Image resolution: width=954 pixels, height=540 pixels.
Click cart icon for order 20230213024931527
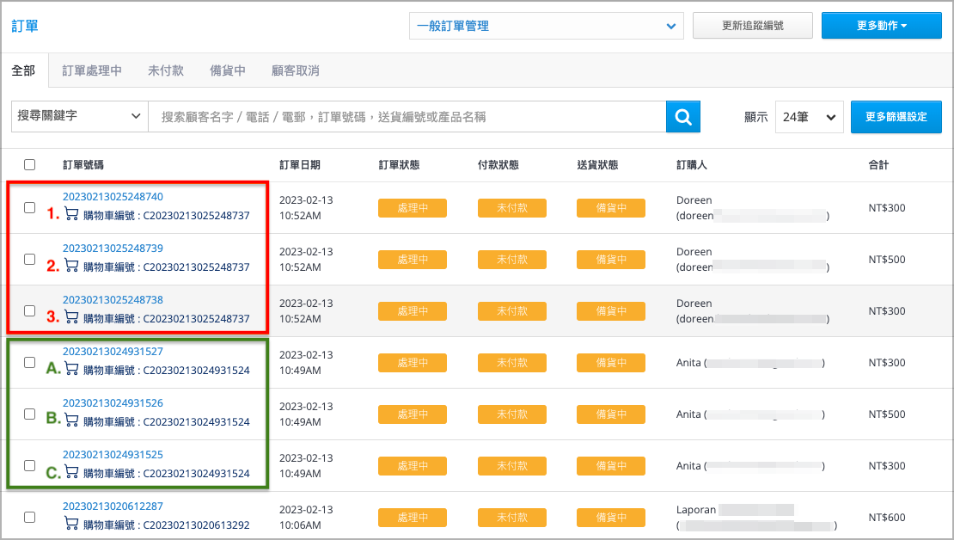pos(72,369)
